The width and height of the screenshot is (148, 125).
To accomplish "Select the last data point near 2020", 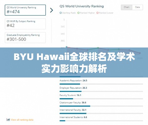I will (140, 53).
